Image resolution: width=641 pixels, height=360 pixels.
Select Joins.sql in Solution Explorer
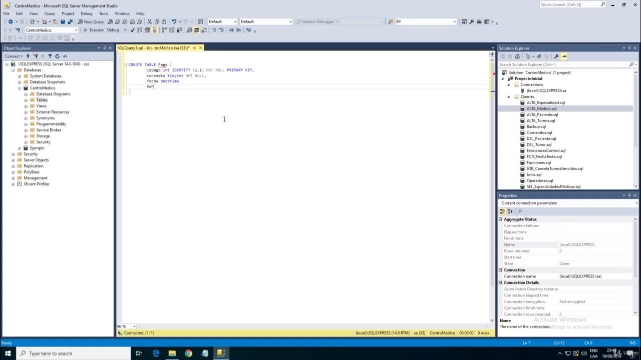pos(534,174)
